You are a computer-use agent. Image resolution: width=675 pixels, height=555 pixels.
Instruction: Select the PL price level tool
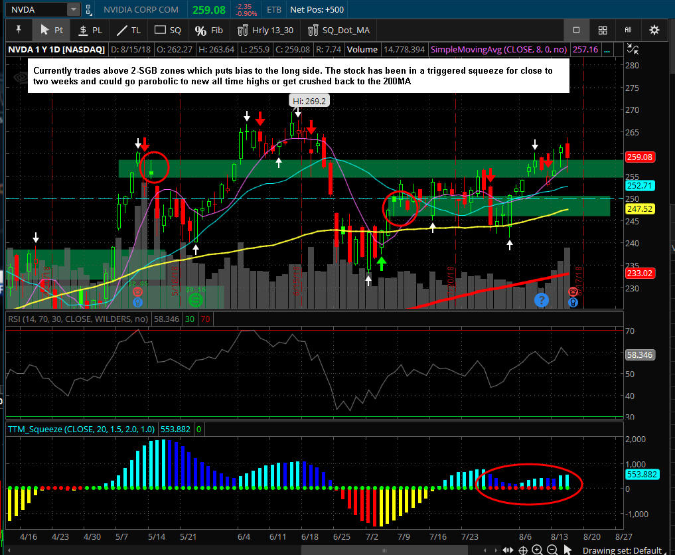(90, 30)
